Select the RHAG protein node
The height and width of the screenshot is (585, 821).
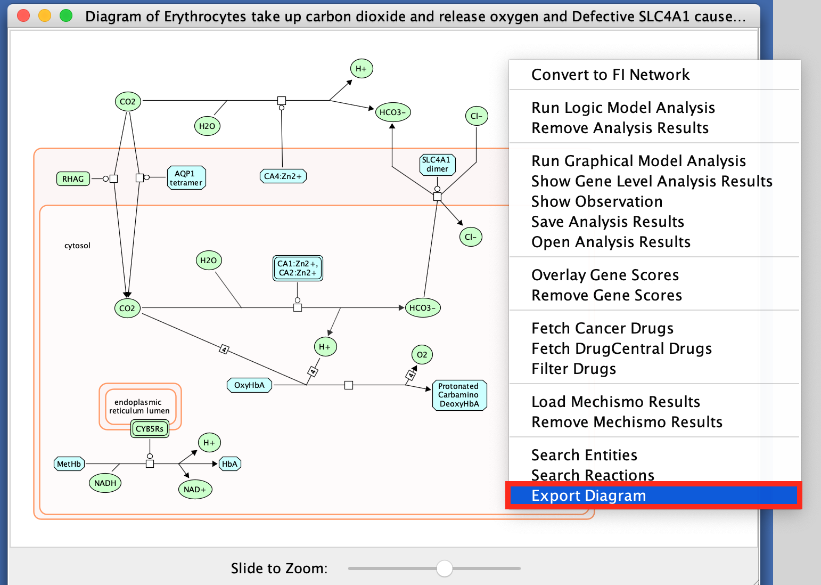73,179
